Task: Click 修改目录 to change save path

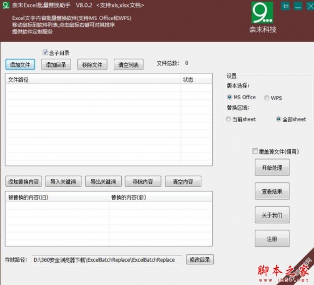Action: click(x=200, y=259)
